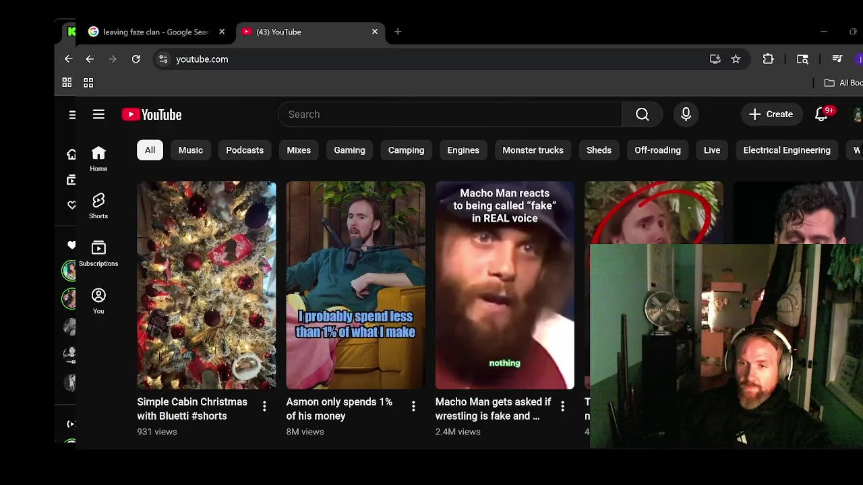Screen dimensions: 863x485
Task: Click the tab groups grid icon in bookmarks bar
Action: [88, 83]
